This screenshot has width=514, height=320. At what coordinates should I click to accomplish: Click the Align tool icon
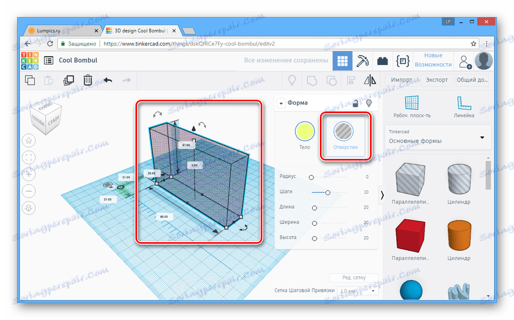(x=351, y=81)
